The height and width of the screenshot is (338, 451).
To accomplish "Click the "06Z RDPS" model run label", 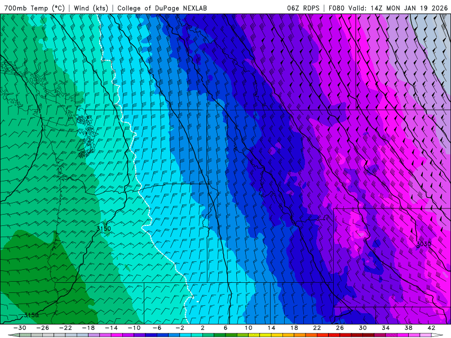I will pos(303,8).
